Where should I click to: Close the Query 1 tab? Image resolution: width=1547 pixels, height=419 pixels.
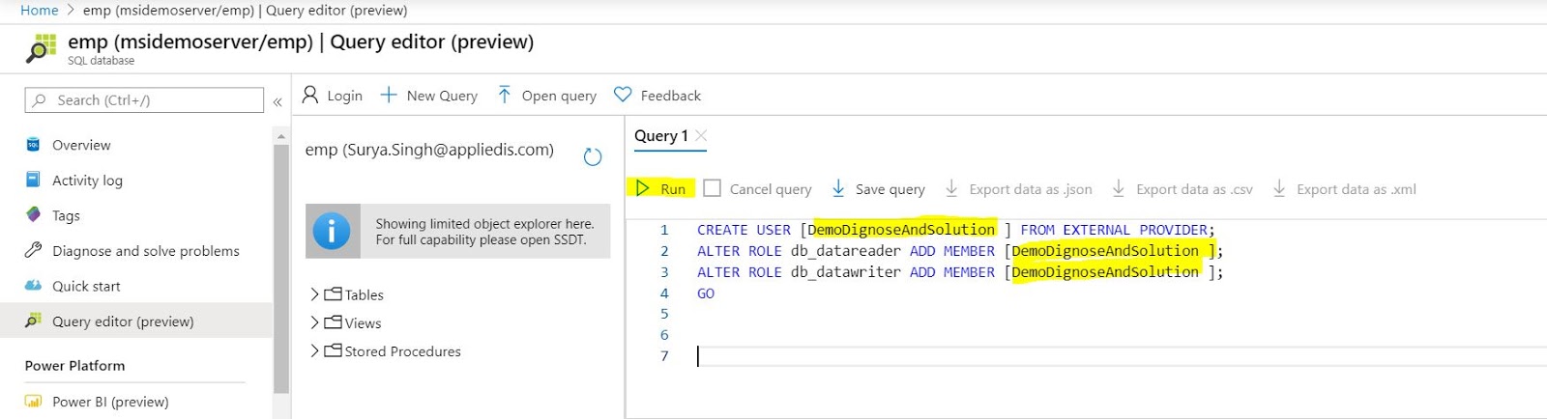click(702, 135)
